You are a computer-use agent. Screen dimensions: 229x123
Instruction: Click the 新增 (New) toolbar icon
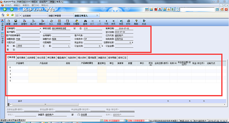(8, 22)
